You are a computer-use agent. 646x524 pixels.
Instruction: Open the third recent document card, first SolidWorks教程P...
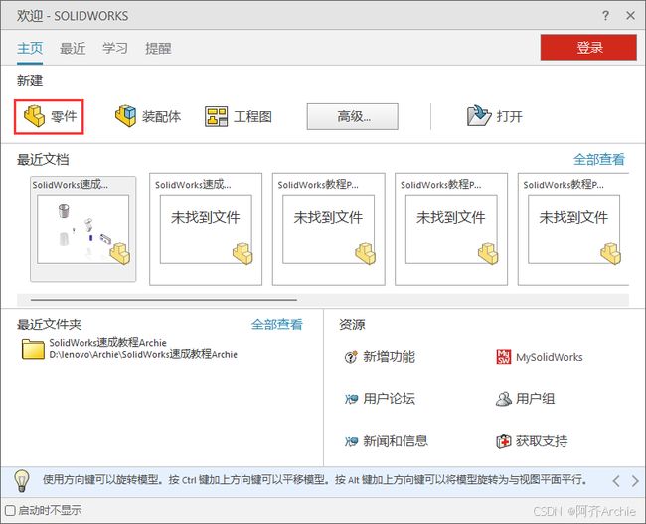tap(328, 228)
